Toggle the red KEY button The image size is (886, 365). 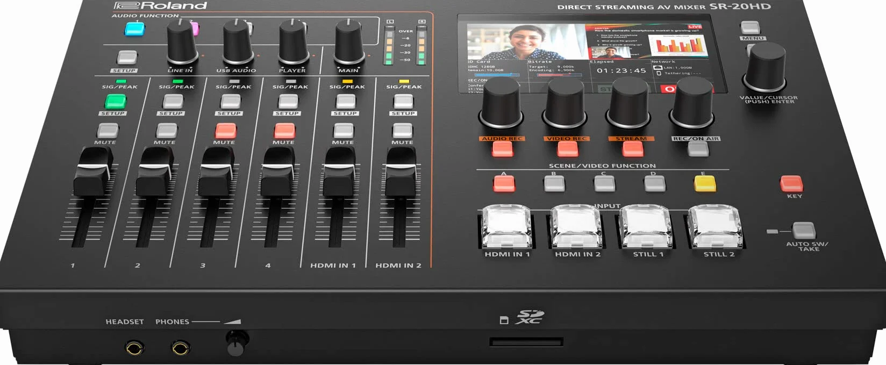pyautogui.click(x=791, y=183)
